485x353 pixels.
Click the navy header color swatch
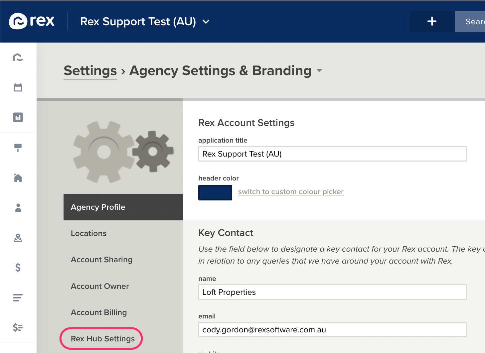[x=215, y=192]
